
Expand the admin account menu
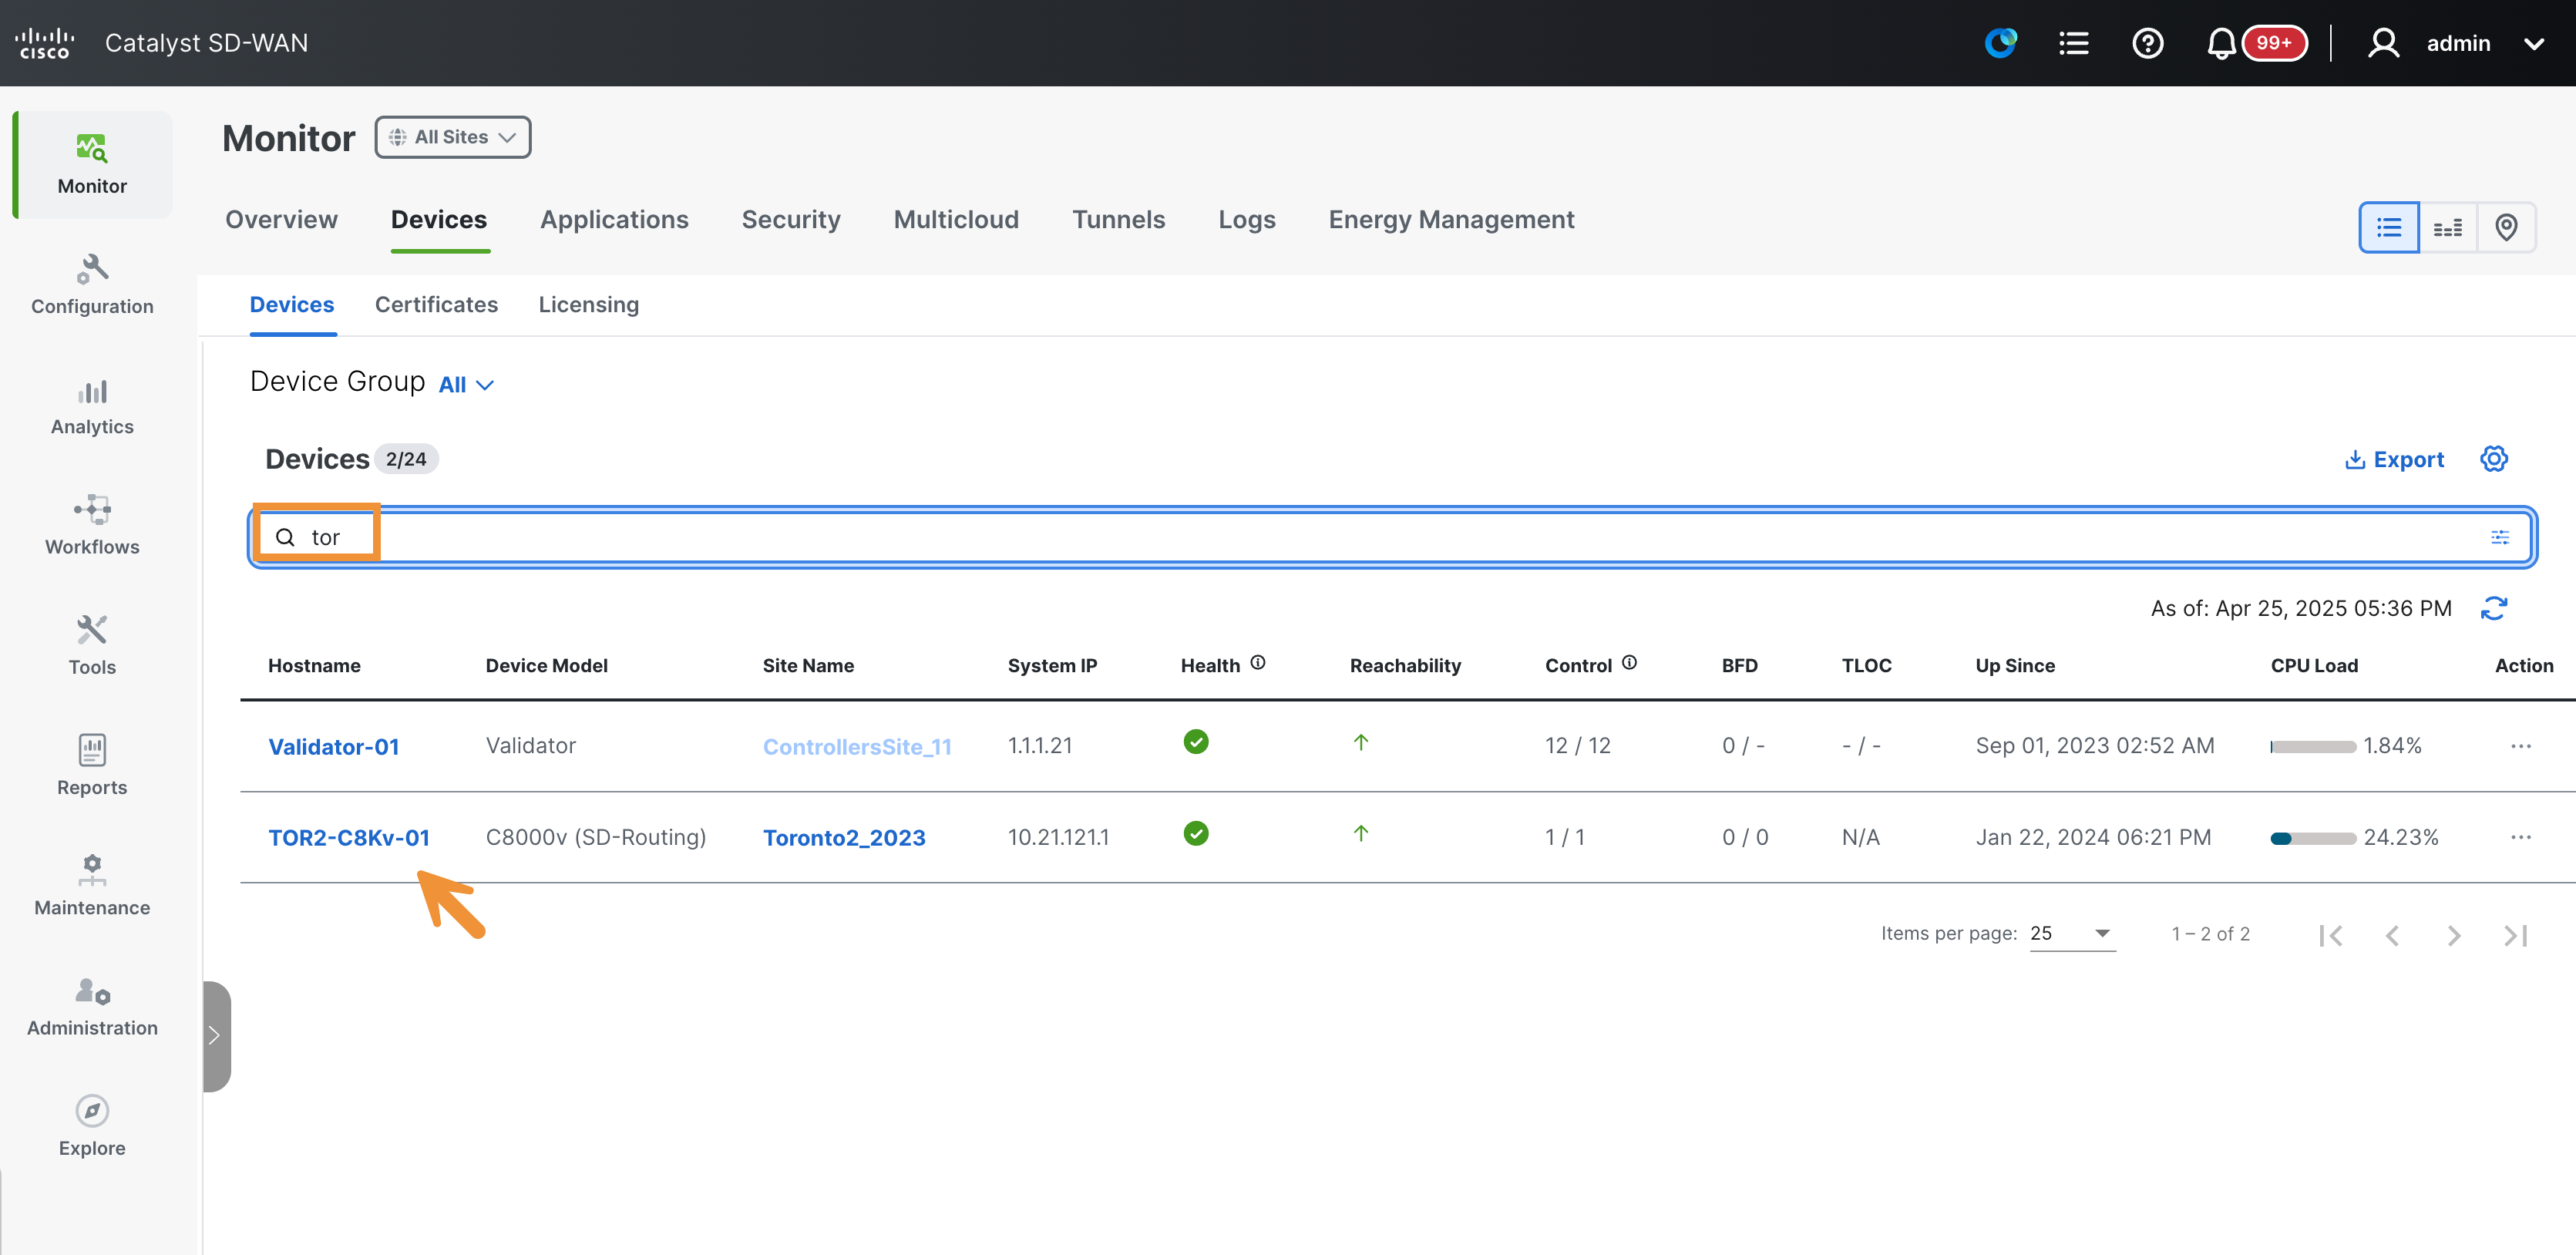(x=2534, y=43)
